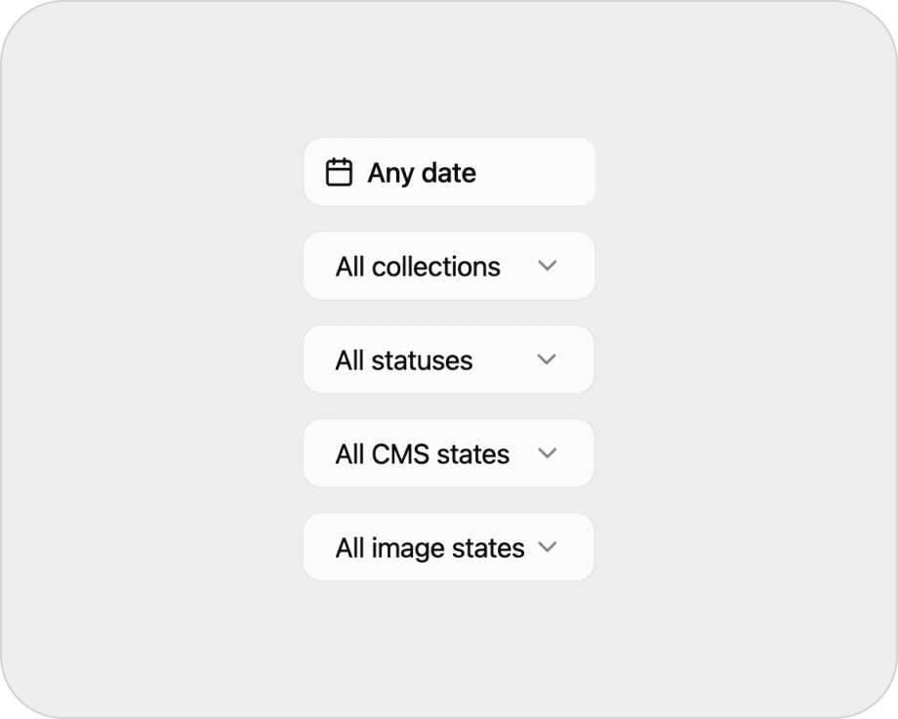Click the chevron on All image states
The image size is (898, 719).
(x=549, y=547)
